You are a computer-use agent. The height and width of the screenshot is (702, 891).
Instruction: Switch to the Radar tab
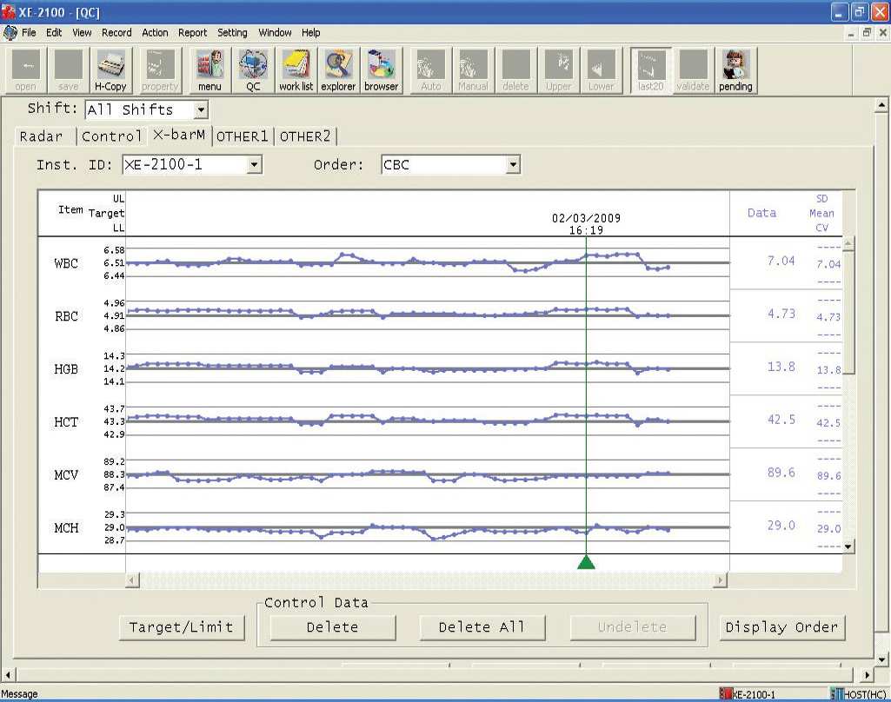click(41, 136)
